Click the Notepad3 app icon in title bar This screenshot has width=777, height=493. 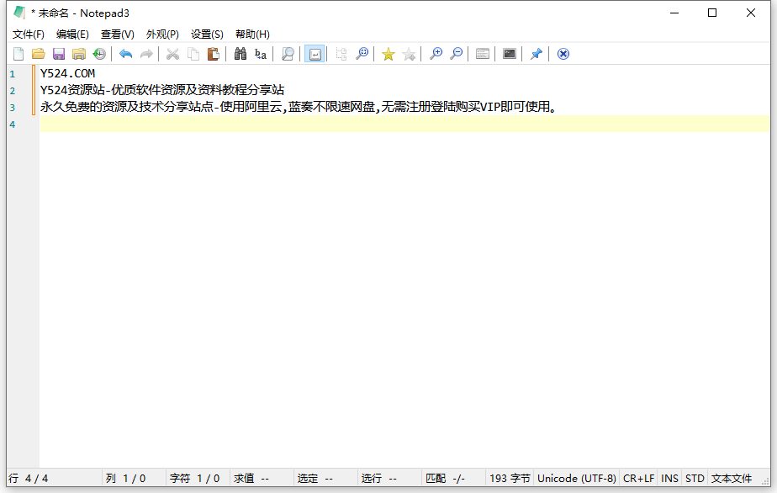(x=18, y=13)
